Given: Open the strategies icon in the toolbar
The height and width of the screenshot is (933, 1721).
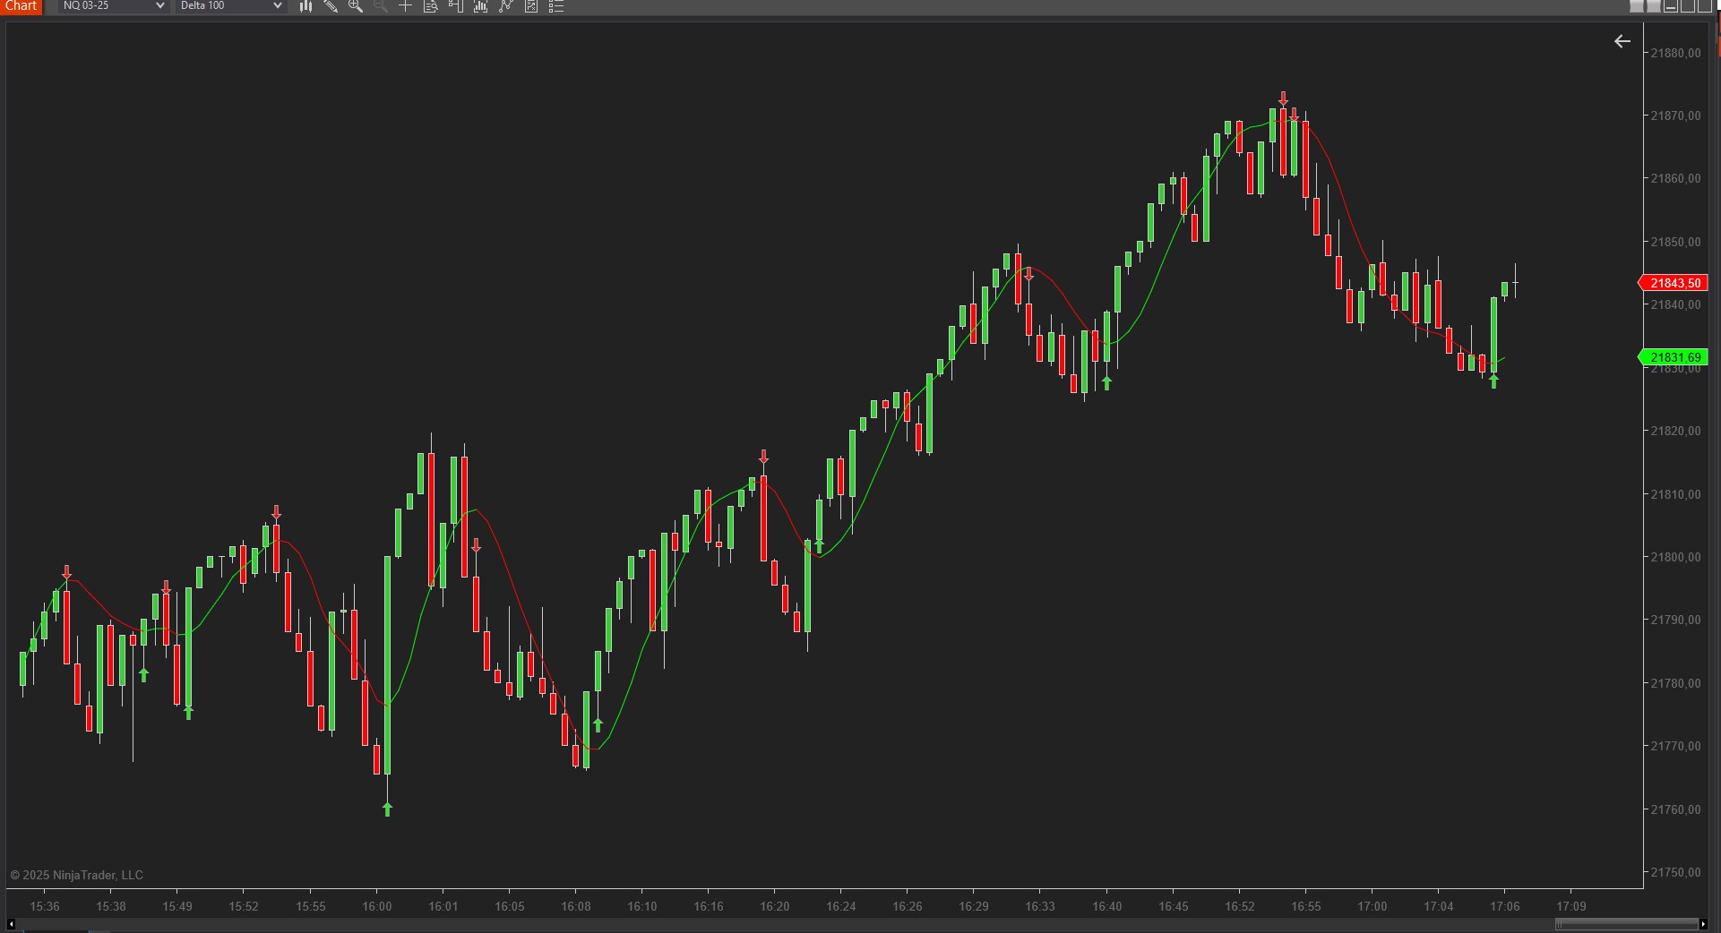Looking at the screenshot, I should coord(530,6).
